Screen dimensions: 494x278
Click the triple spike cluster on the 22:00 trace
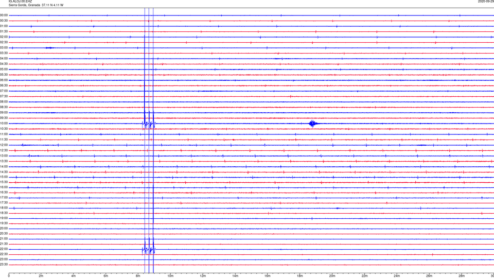click(149, 246)
